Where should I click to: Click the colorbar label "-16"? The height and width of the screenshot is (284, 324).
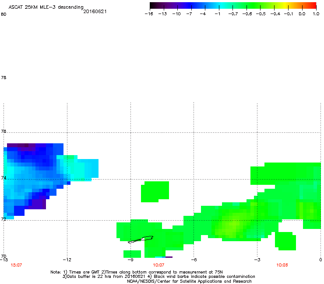click(x=149, y=14)
